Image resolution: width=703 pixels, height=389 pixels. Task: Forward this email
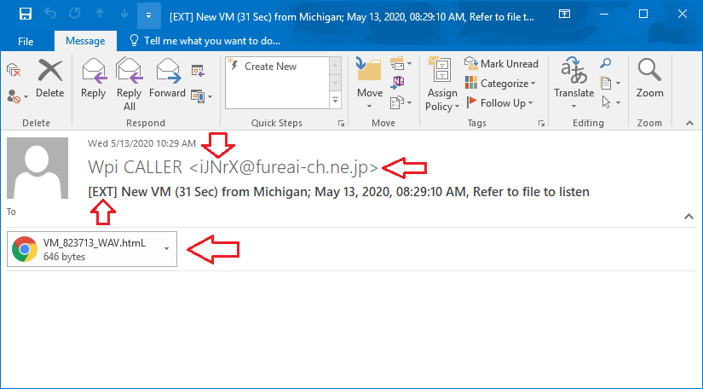click(x=167, y=79)
